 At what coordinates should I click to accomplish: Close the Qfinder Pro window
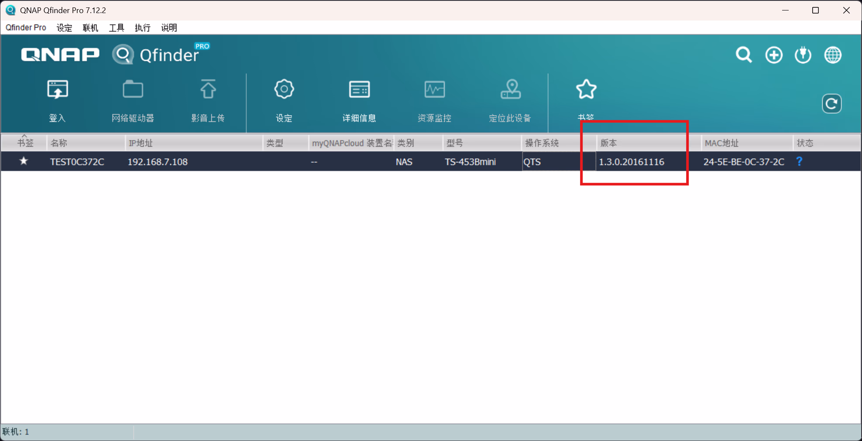(x=846, y=10)
